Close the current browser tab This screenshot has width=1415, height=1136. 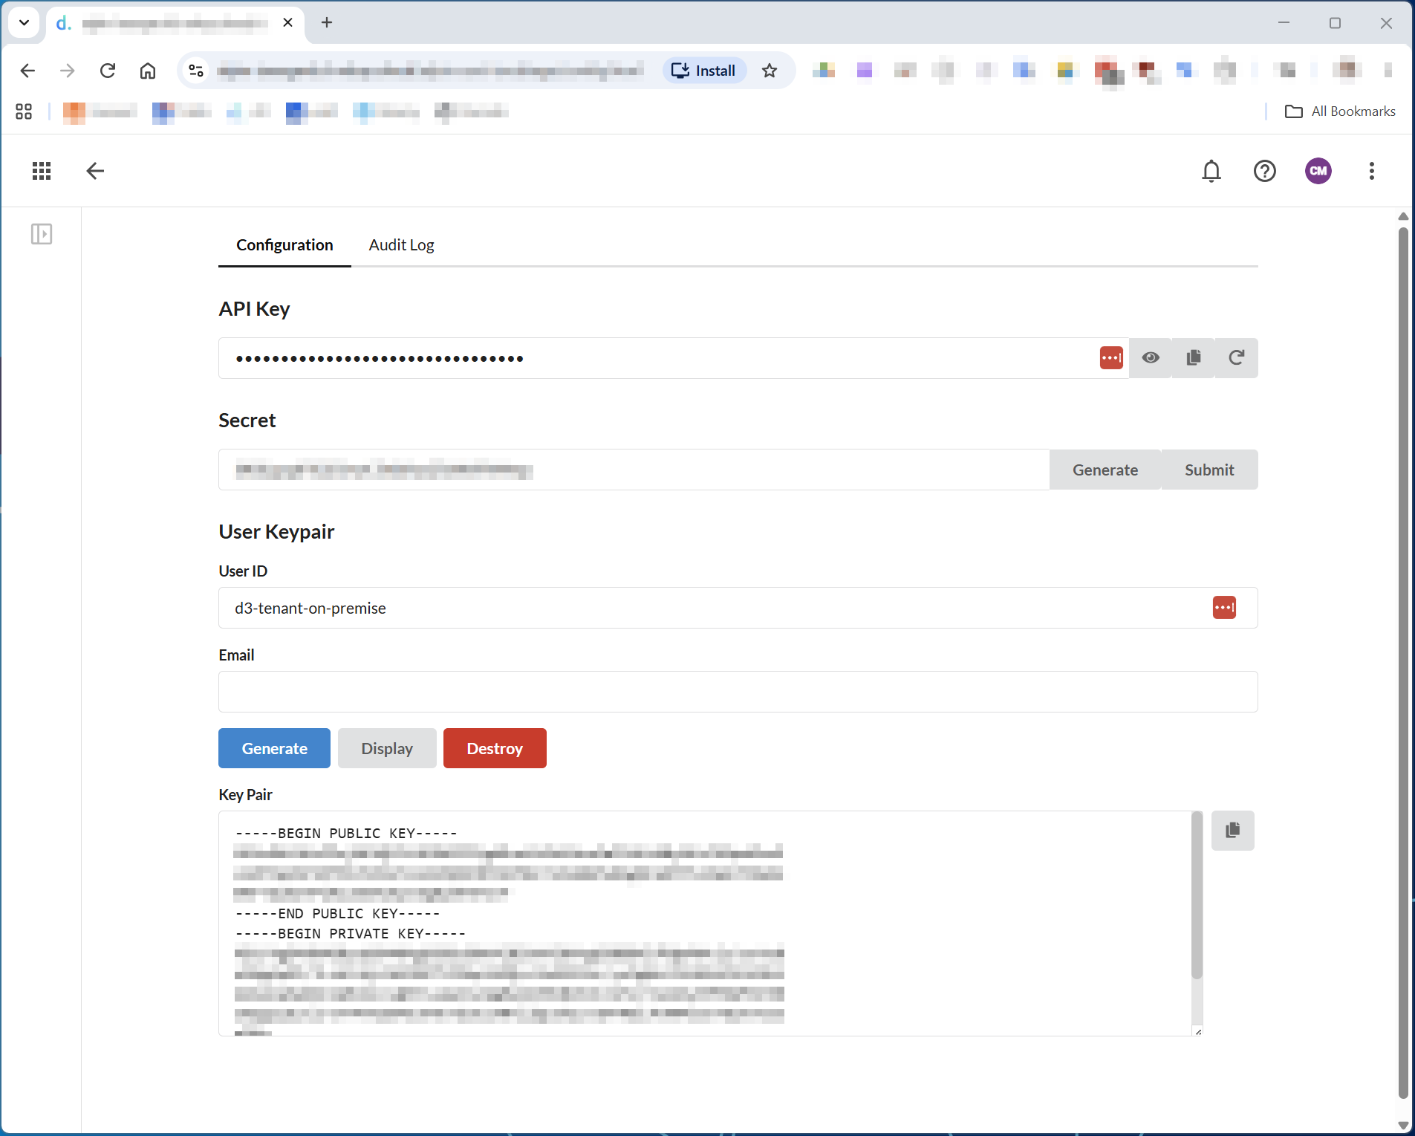[288, 22]
